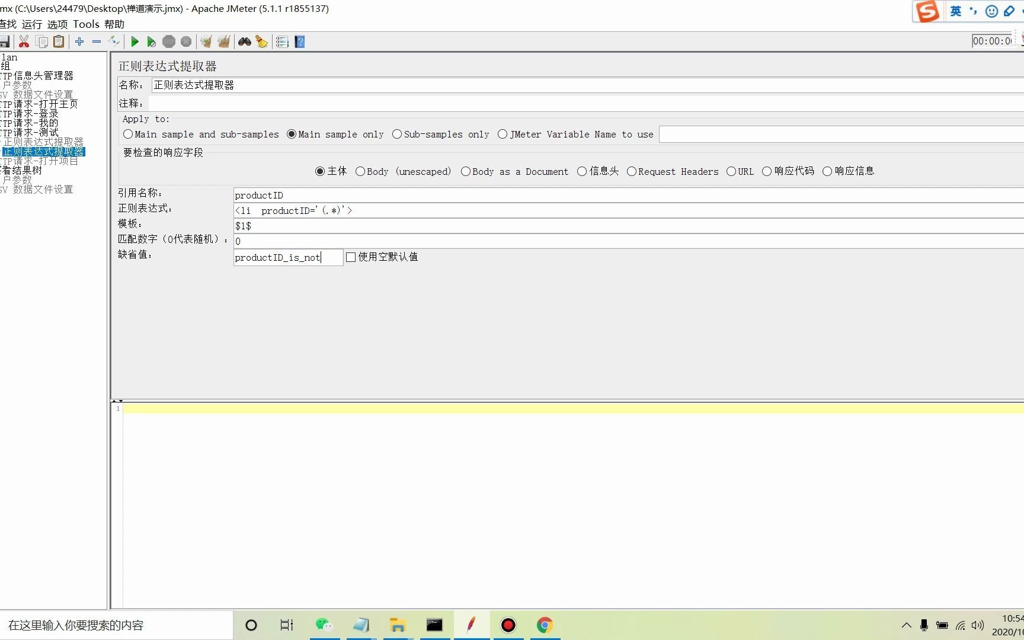The width and height of the screenshot is (1024, 640).
Task: Click the red screen recorder taskbar icon
Action: [508, 625]
